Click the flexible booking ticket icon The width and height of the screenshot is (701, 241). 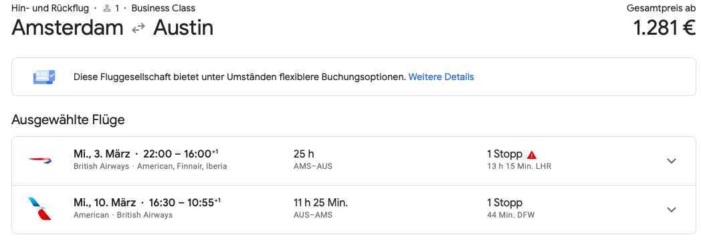tap(44, 77)
